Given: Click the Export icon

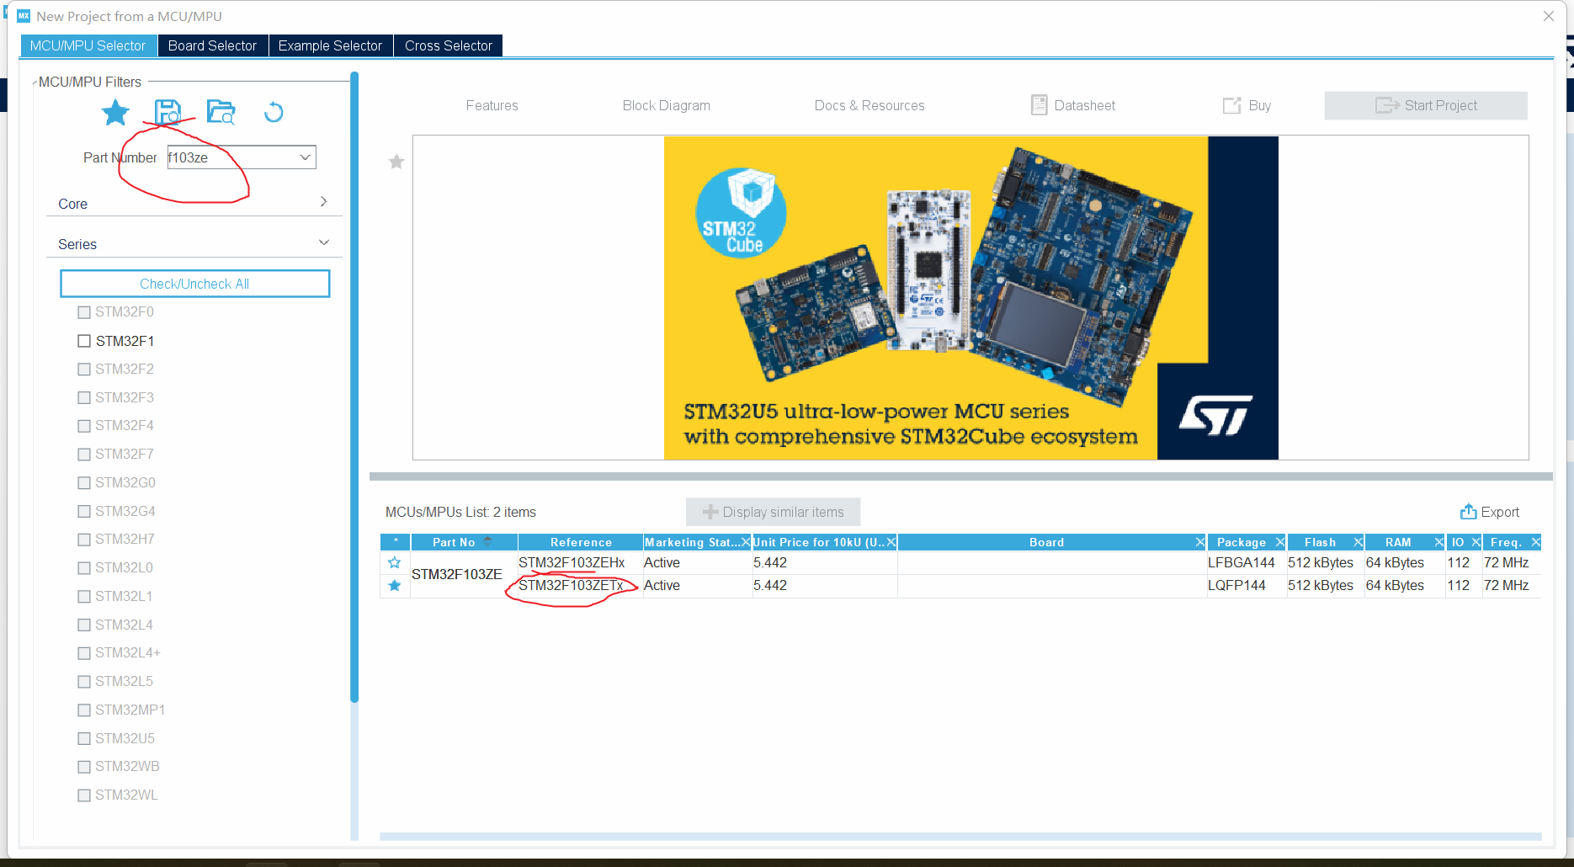Looking at the screenshot, I should click(1468, 512).
